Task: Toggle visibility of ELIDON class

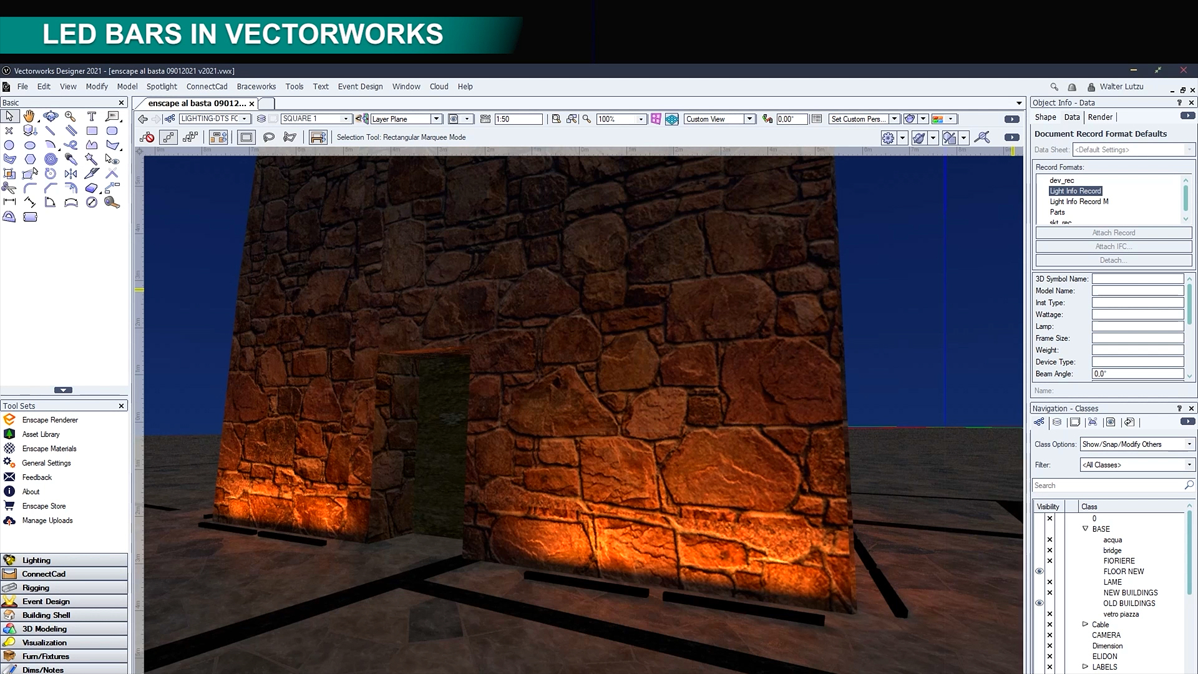Action: [x=1049, y=656]
